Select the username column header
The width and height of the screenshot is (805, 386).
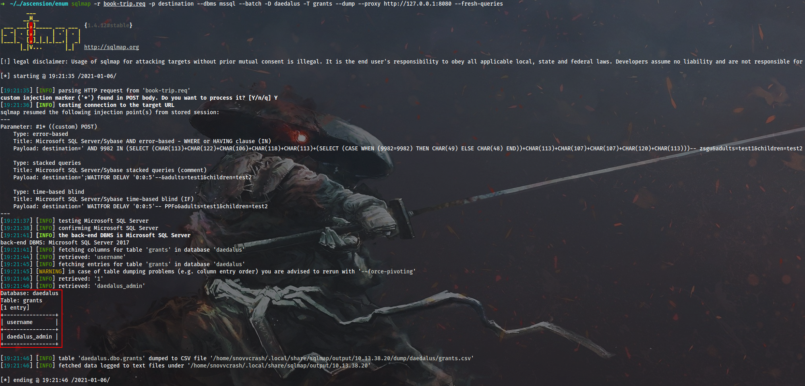coord(19,322)
